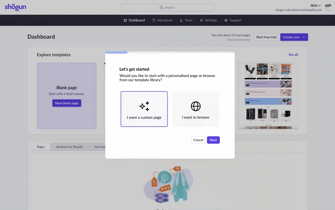This screenshot has width=335, height=210.
Task: Switch to the Pages tab
Action: [41, 147]
